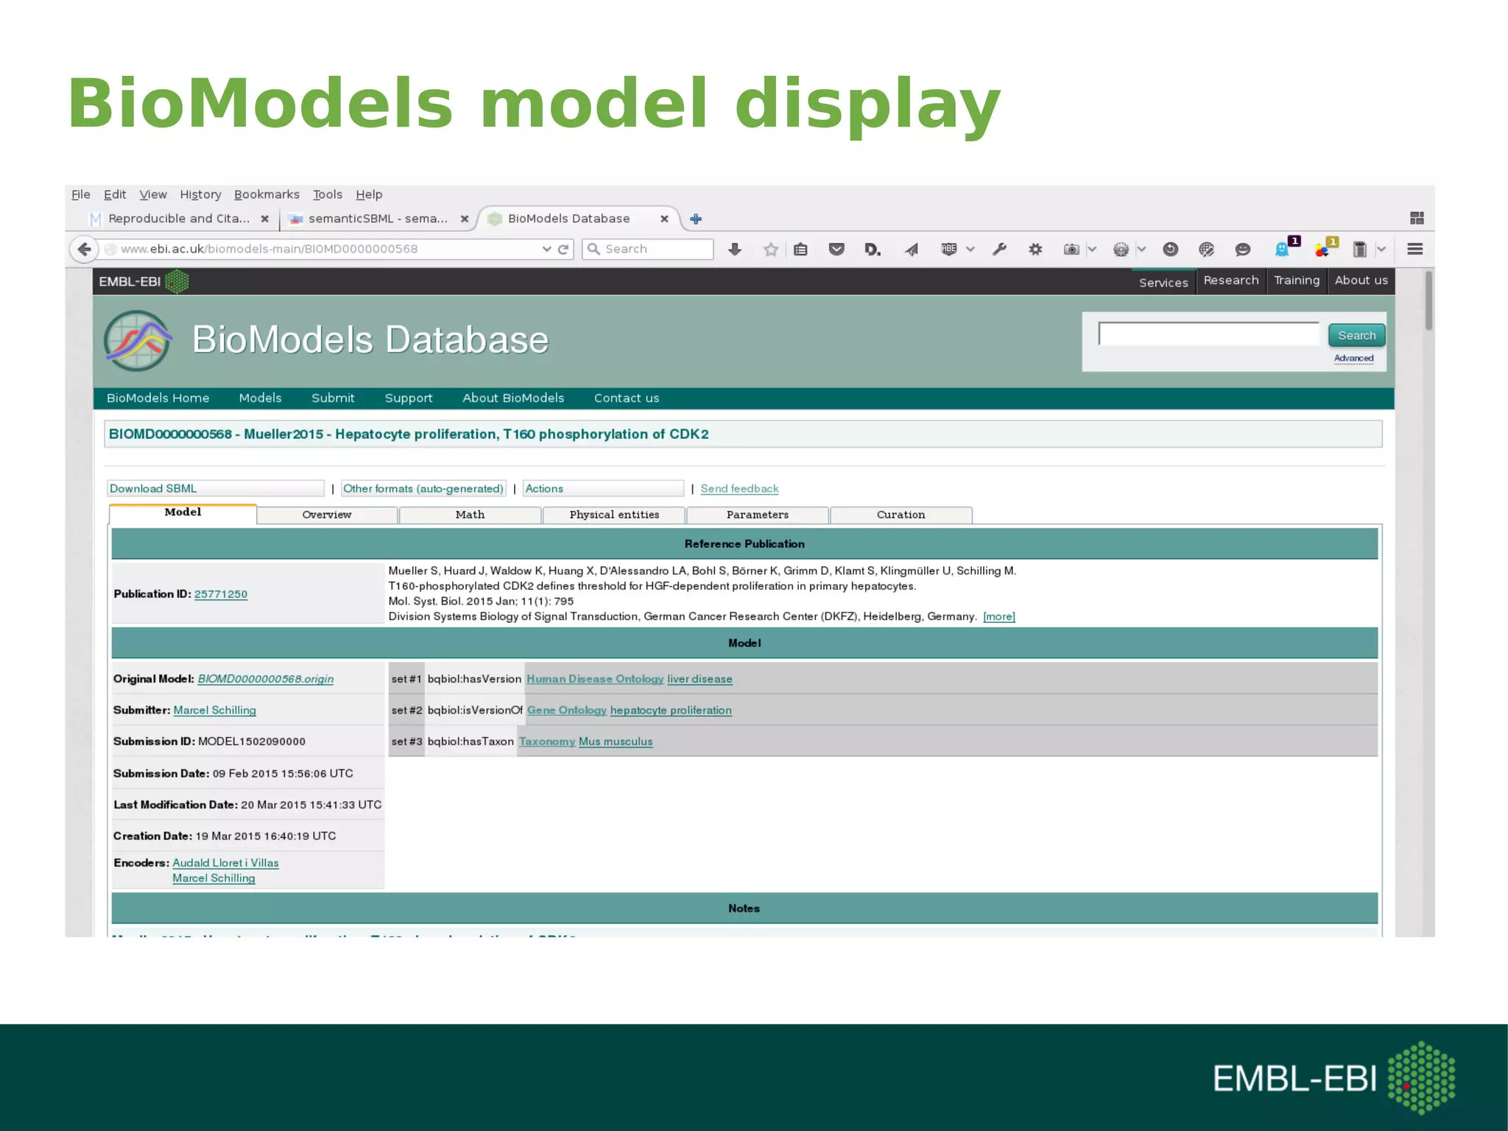Click the circular history arrow icon

tap(1170, 250)
